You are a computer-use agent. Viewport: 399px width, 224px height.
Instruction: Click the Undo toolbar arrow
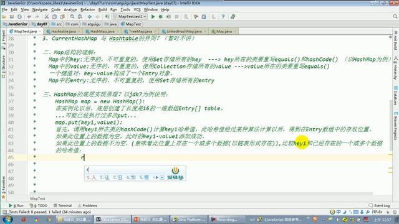[x=29, y=17]
